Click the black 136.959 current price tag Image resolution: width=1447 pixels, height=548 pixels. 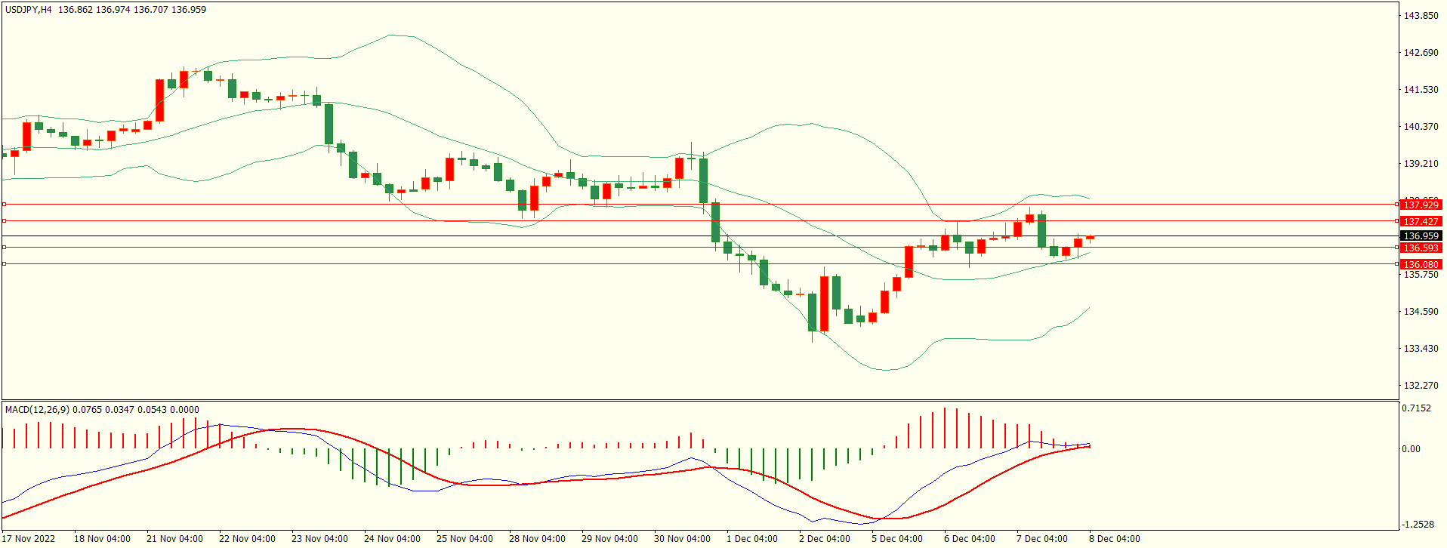(x=1420, y=236)
